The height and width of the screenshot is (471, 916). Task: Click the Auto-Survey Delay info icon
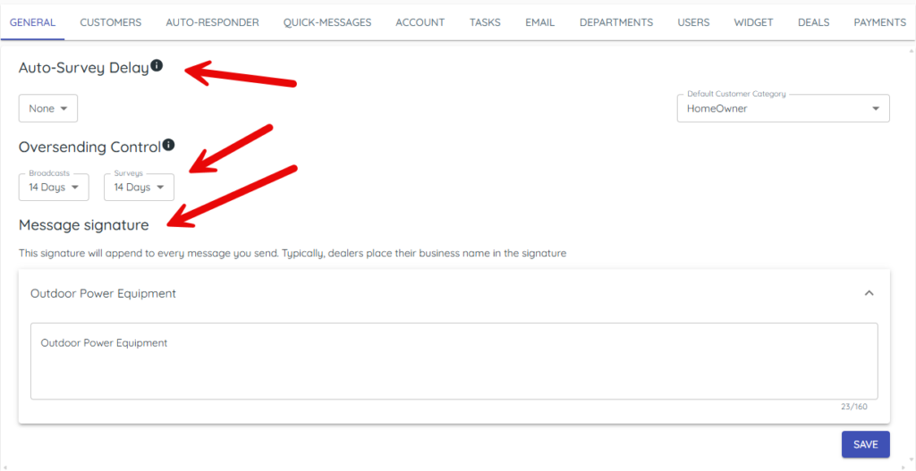point(157,66)
